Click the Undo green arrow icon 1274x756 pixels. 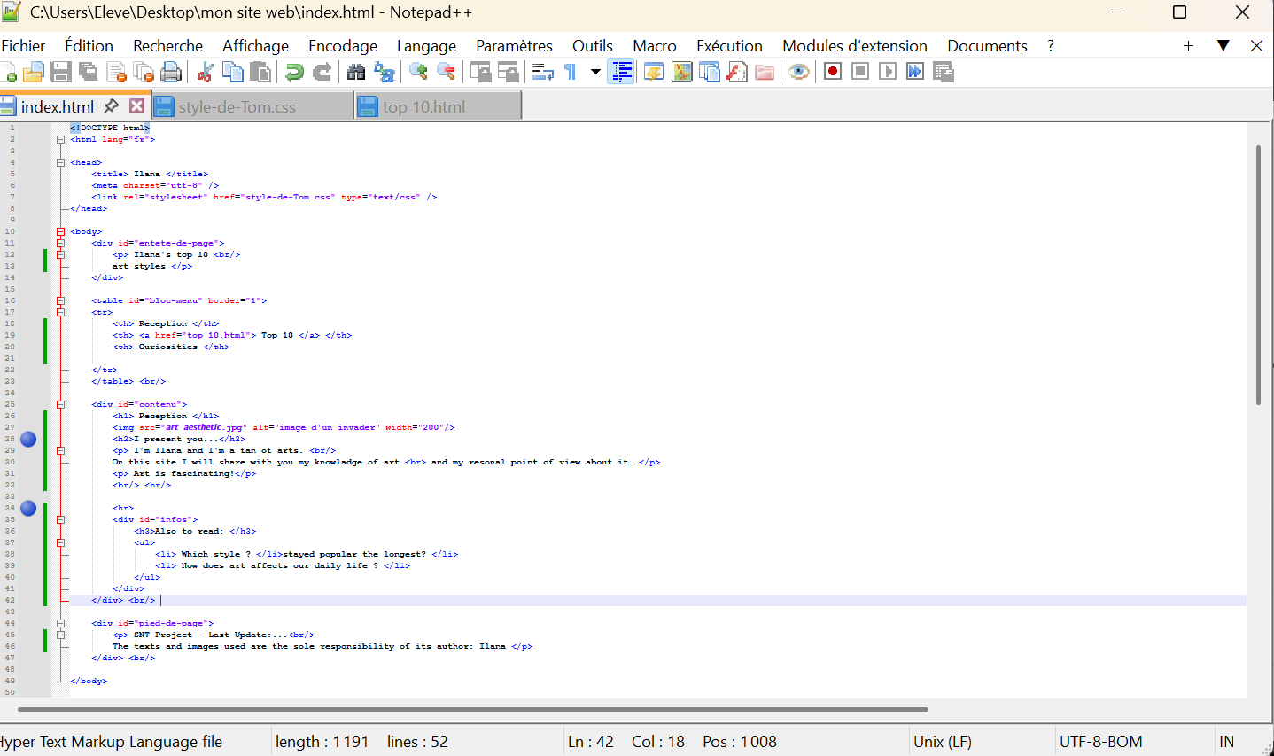click(x=294, y=72)
